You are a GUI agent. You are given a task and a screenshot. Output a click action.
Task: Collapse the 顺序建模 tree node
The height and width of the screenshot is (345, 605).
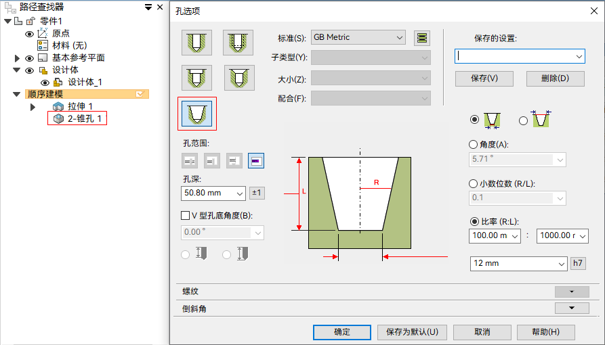click(16, 94)
